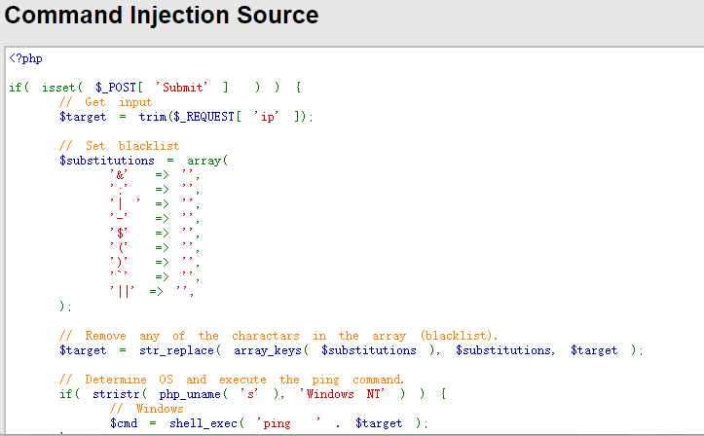Click the 'Command Injection Source' heading
The width and height of the screenshot is (704, 436).
[x=163, y=17]
